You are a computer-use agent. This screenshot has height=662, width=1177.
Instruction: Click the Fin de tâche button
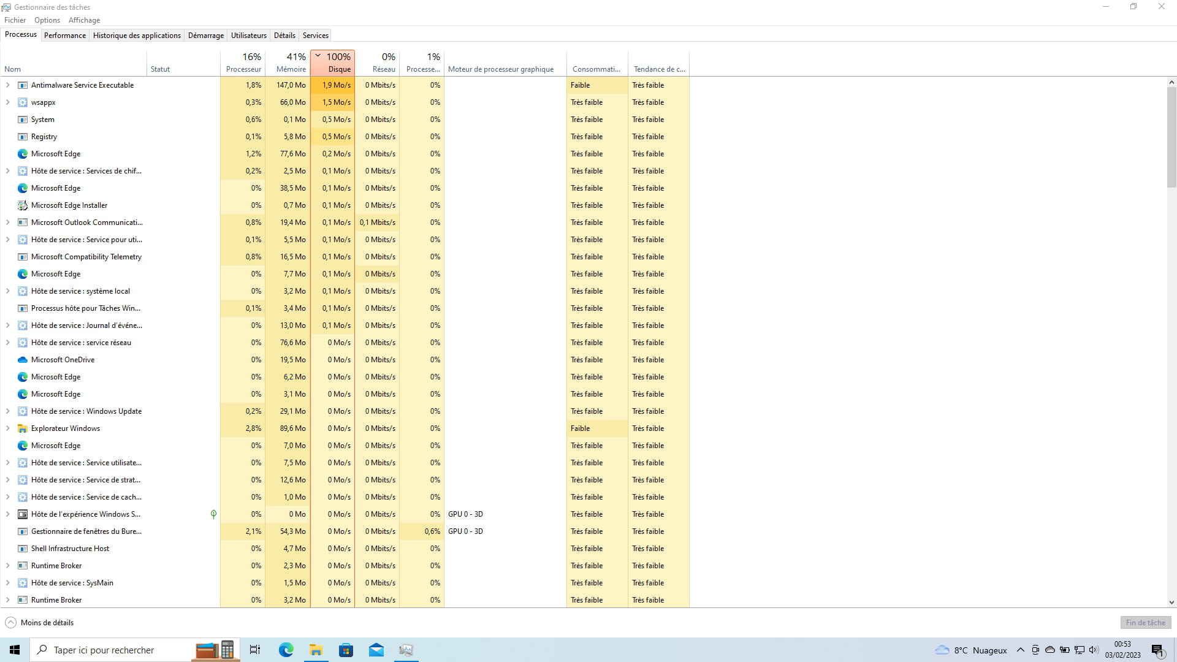click(x=1146, y=623)
